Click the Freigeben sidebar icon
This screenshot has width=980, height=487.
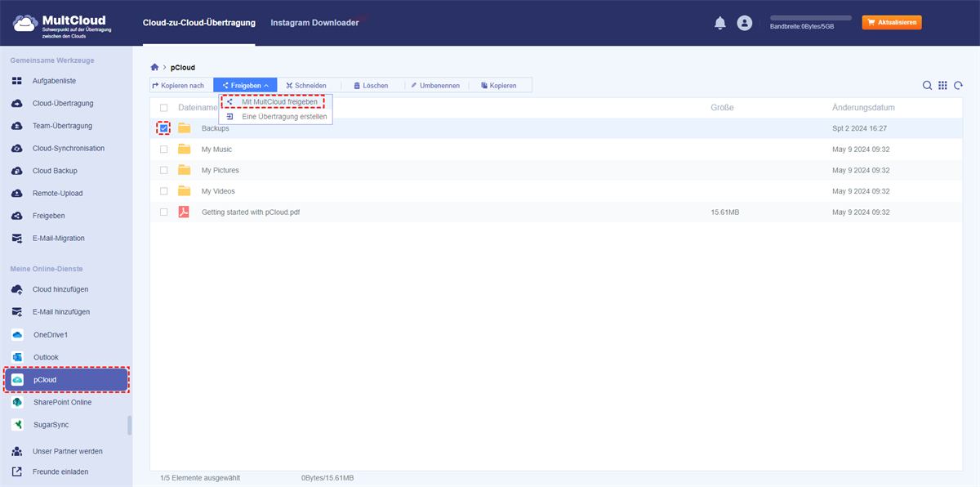17,216
